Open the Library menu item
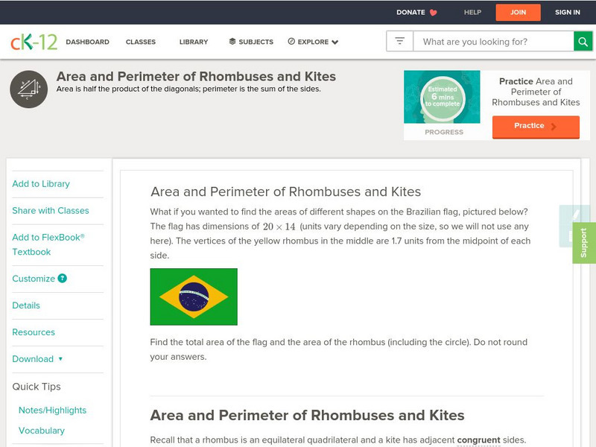Image resolution: width=596 pixels, height=447 pixels. click(194, 42)
